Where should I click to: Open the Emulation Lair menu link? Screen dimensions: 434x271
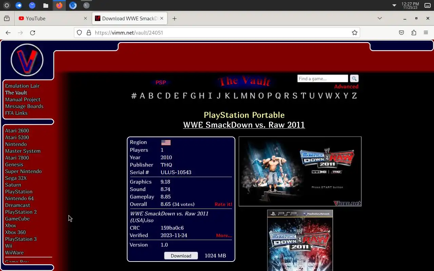[22, 86]
